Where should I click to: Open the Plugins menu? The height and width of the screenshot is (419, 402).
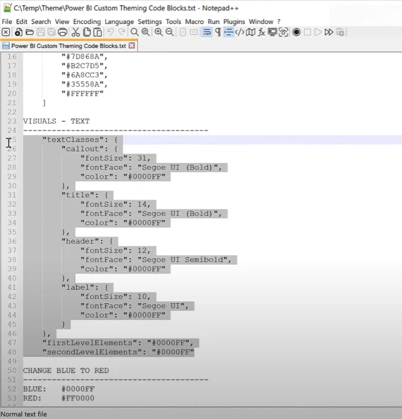tap(234, 21)
